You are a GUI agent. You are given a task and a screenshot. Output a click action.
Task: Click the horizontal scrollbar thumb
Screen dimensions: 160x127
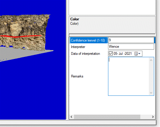coord(107,117)
